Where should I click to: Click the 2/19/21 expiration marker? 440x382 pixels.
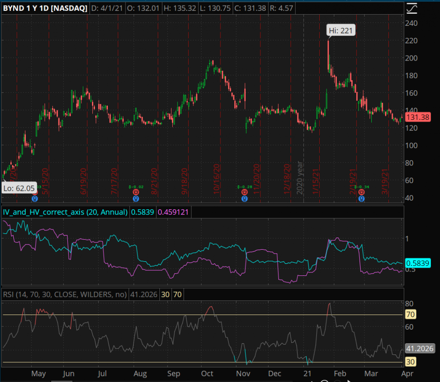point(353,181)
